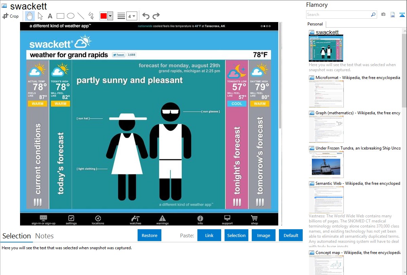Image resolution: width=407 pixels, height=275 pixels.
Task: Select the Semantic Web - Wikipedia title
Action: [x=358, y=183]
